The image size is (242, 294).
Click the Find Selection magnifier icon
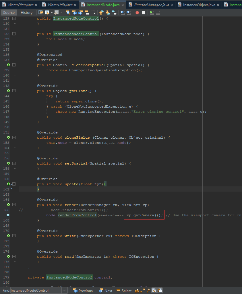click(x=68, y=13)
